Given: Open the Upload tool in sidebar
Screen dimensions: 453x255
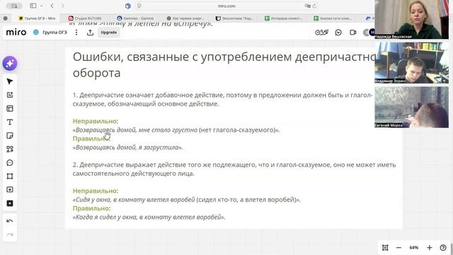Looking at the screenshot, I should [x=10, y=190].
